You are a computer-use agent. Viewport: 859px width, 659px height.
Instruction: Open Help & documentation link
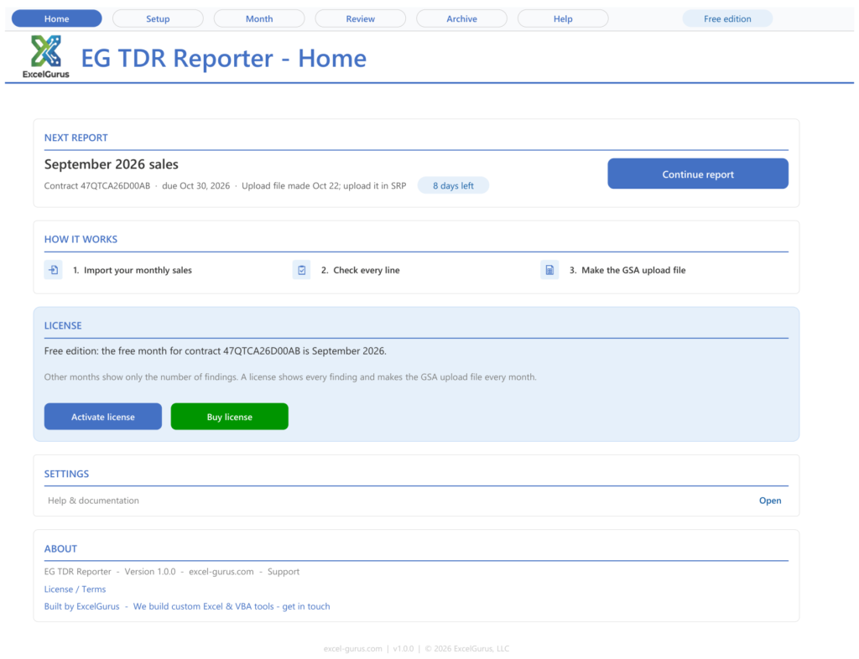coord(770,501)
